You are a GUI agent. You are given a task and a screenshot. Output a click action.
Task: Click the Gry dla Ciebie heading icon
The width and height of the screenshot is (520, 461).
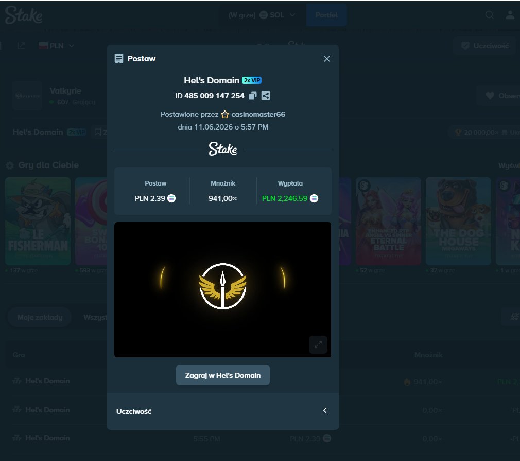(10, 165)
